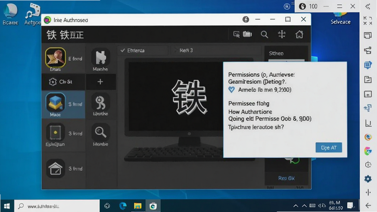This screenshot has width=377, height=212.
Task: Select the crosshair move icon in toolbar
Action: coord(281,34)
